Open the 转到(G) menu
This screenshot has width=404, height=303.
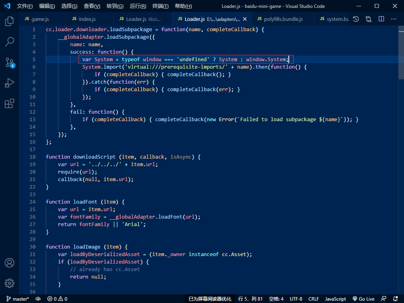pyautogui.click(x=115, y=6)
